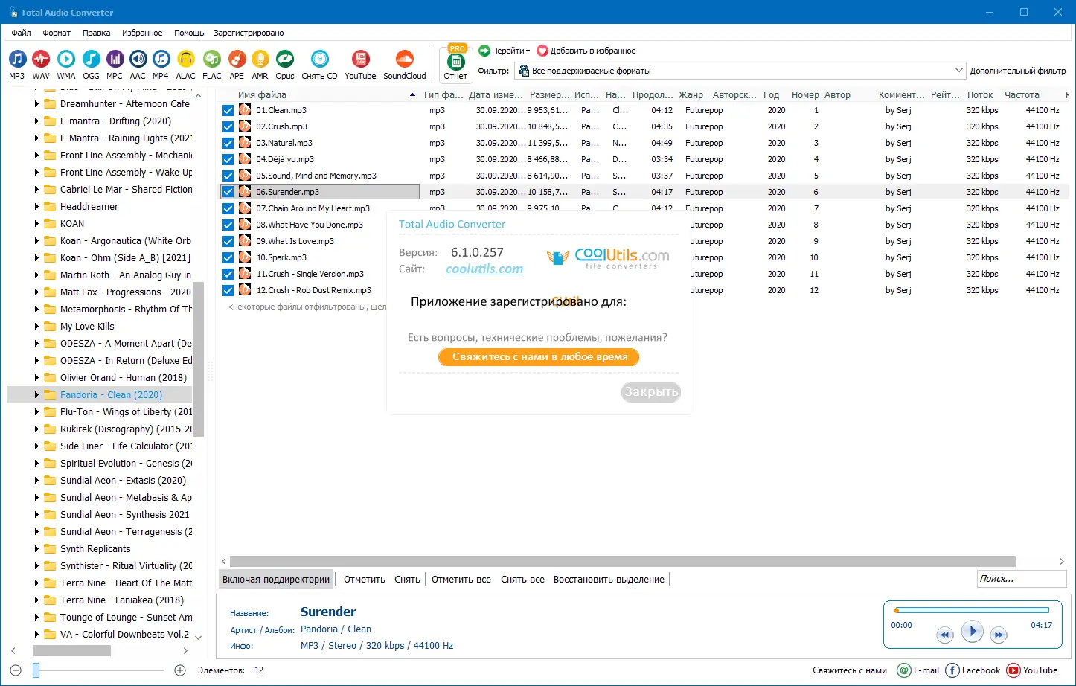Open Facebook link in status bar
Screen dimensions: 1076x686
973,670
